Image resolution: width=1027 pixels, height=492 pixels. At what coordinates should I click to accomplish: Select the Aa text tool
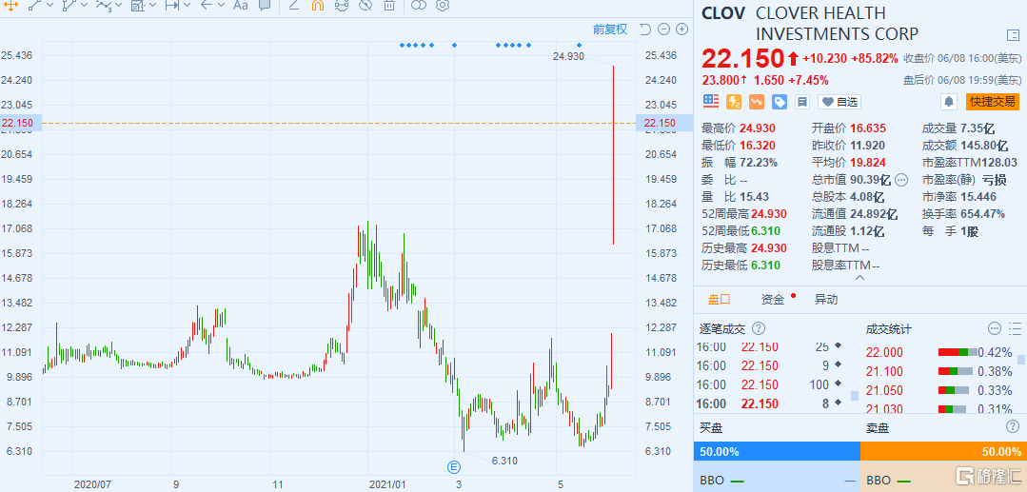tap(241, 6)
